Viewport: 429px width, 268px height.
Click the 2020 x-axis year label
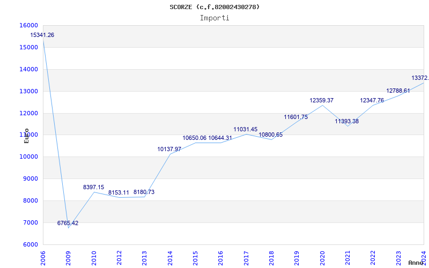pos(322,257)
